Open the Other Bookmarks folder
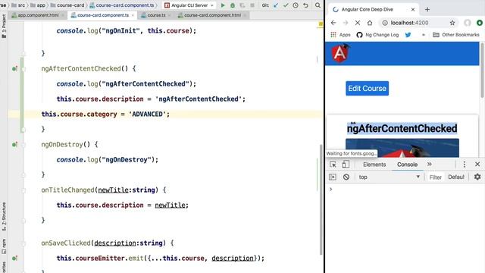Image resolution: width=485 pixels, height=273 pixels. (x=456, y=35)
